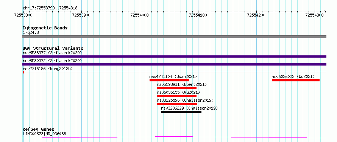This screenshot has height=142, width=337.
Task: Click the magenta LINC00673 gene line
Action: (174, 137)
